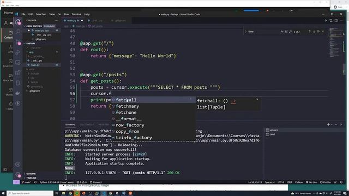Select tzinfo_factory in the autocomplete list

point(154,138)
